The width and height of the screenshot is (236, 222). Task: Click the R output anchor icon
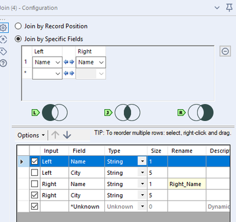(x=181, y=113)
